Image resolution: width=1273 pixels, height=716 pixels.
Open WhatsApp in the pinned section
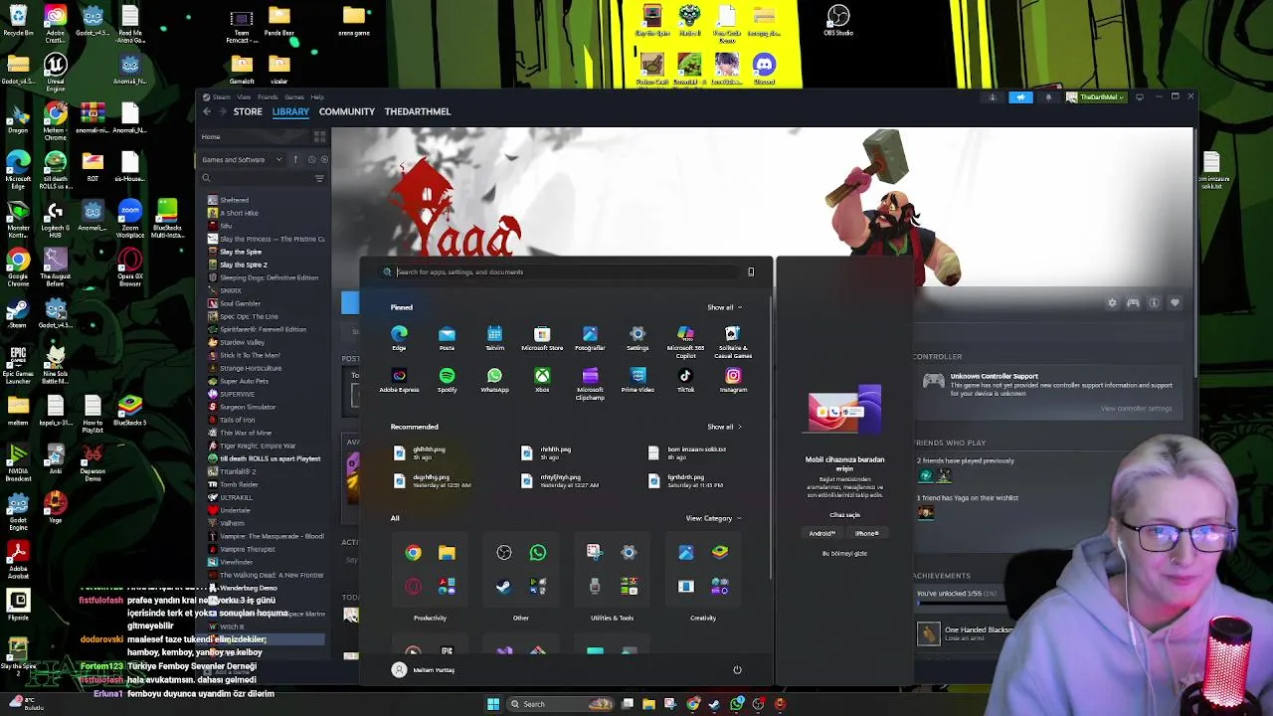click(494, 380)
